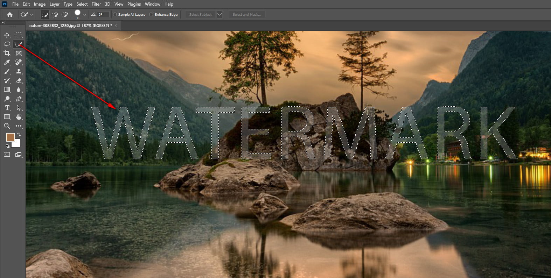Select the Brush tool

pyautogui.click(x=7, y=71)
